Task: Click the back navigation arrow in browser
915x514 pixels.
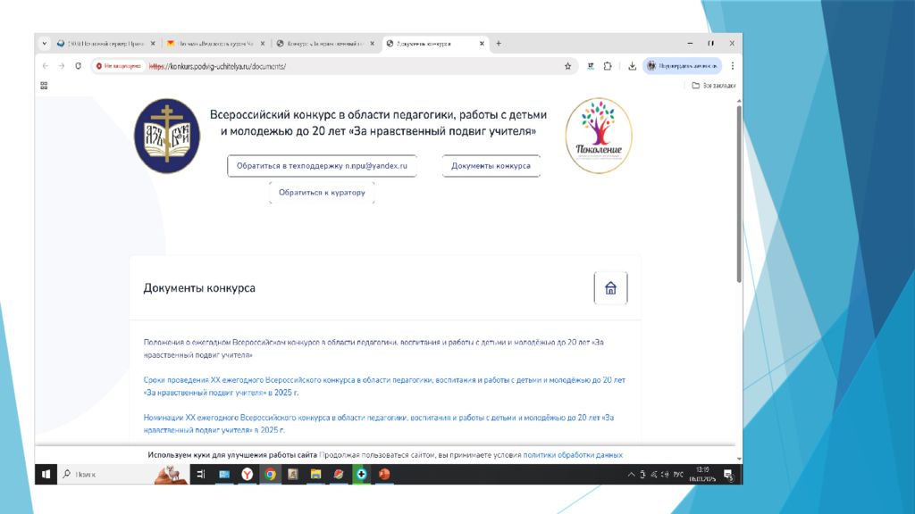Action: 46,66
